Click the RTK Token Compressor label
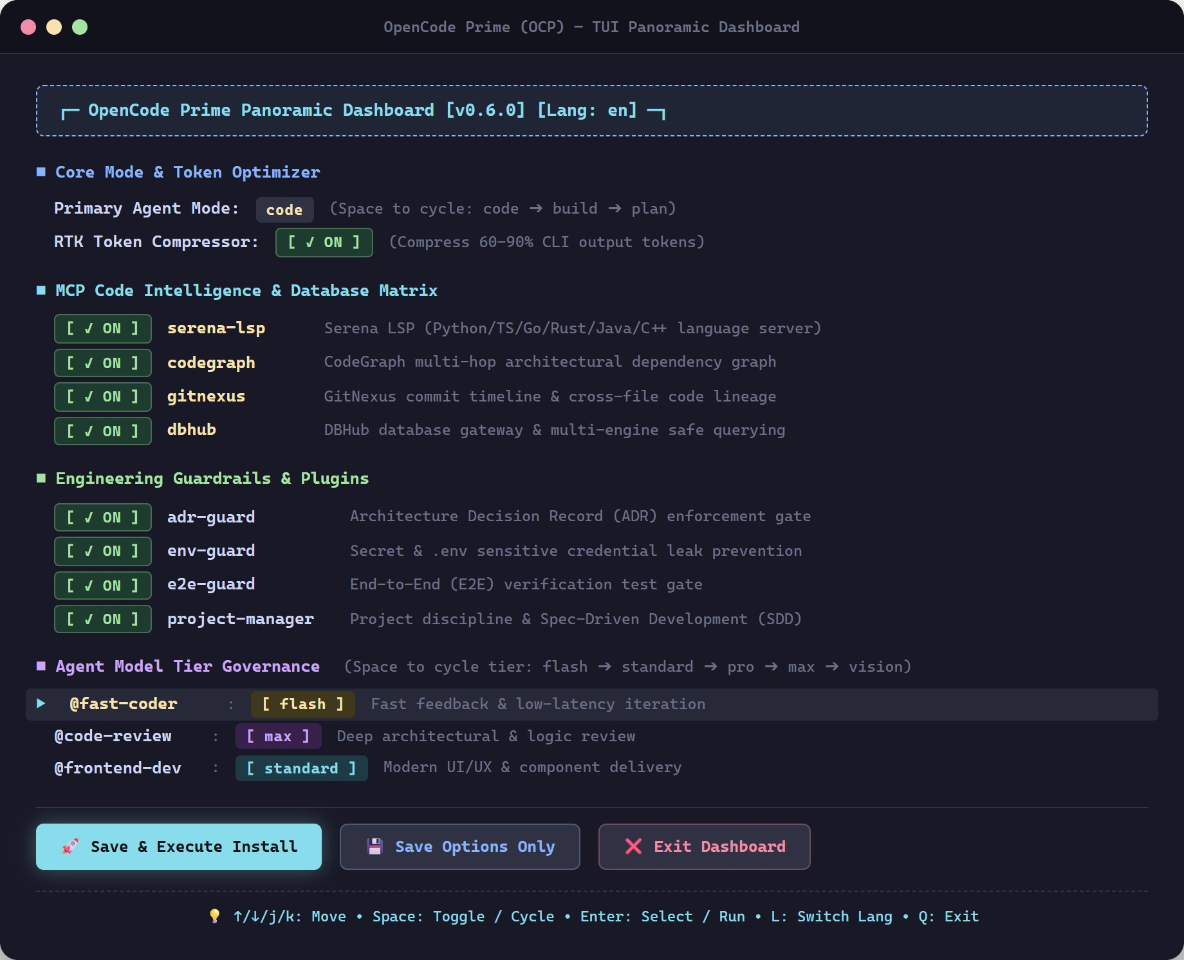Viewport: 1184px width, 960px height. tap(156, 242)
